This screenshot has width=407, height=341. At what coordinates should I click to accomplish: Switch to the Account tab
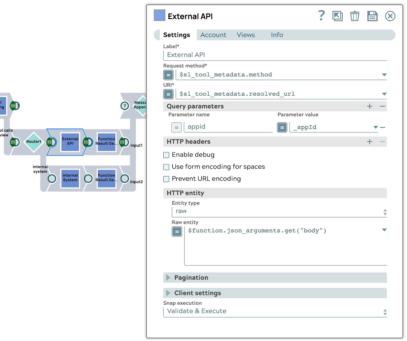tap(213, 35)
